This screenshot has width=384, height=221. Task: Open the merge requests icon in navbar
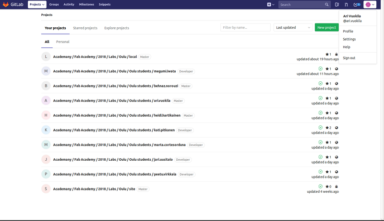(x=346, y=4)
